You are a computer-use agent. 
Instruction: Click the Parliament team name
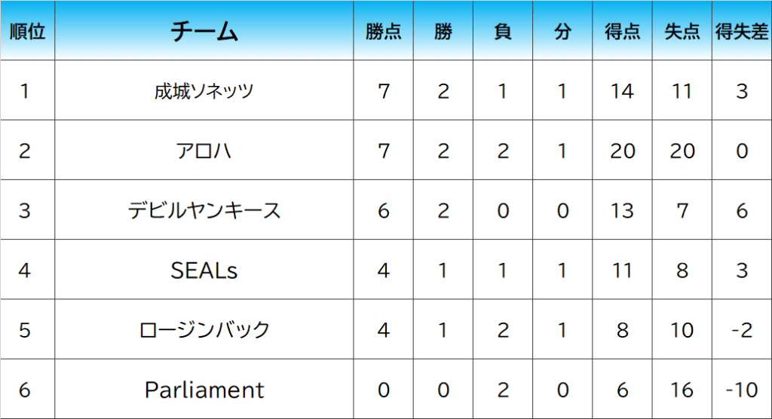pos(204,390)
